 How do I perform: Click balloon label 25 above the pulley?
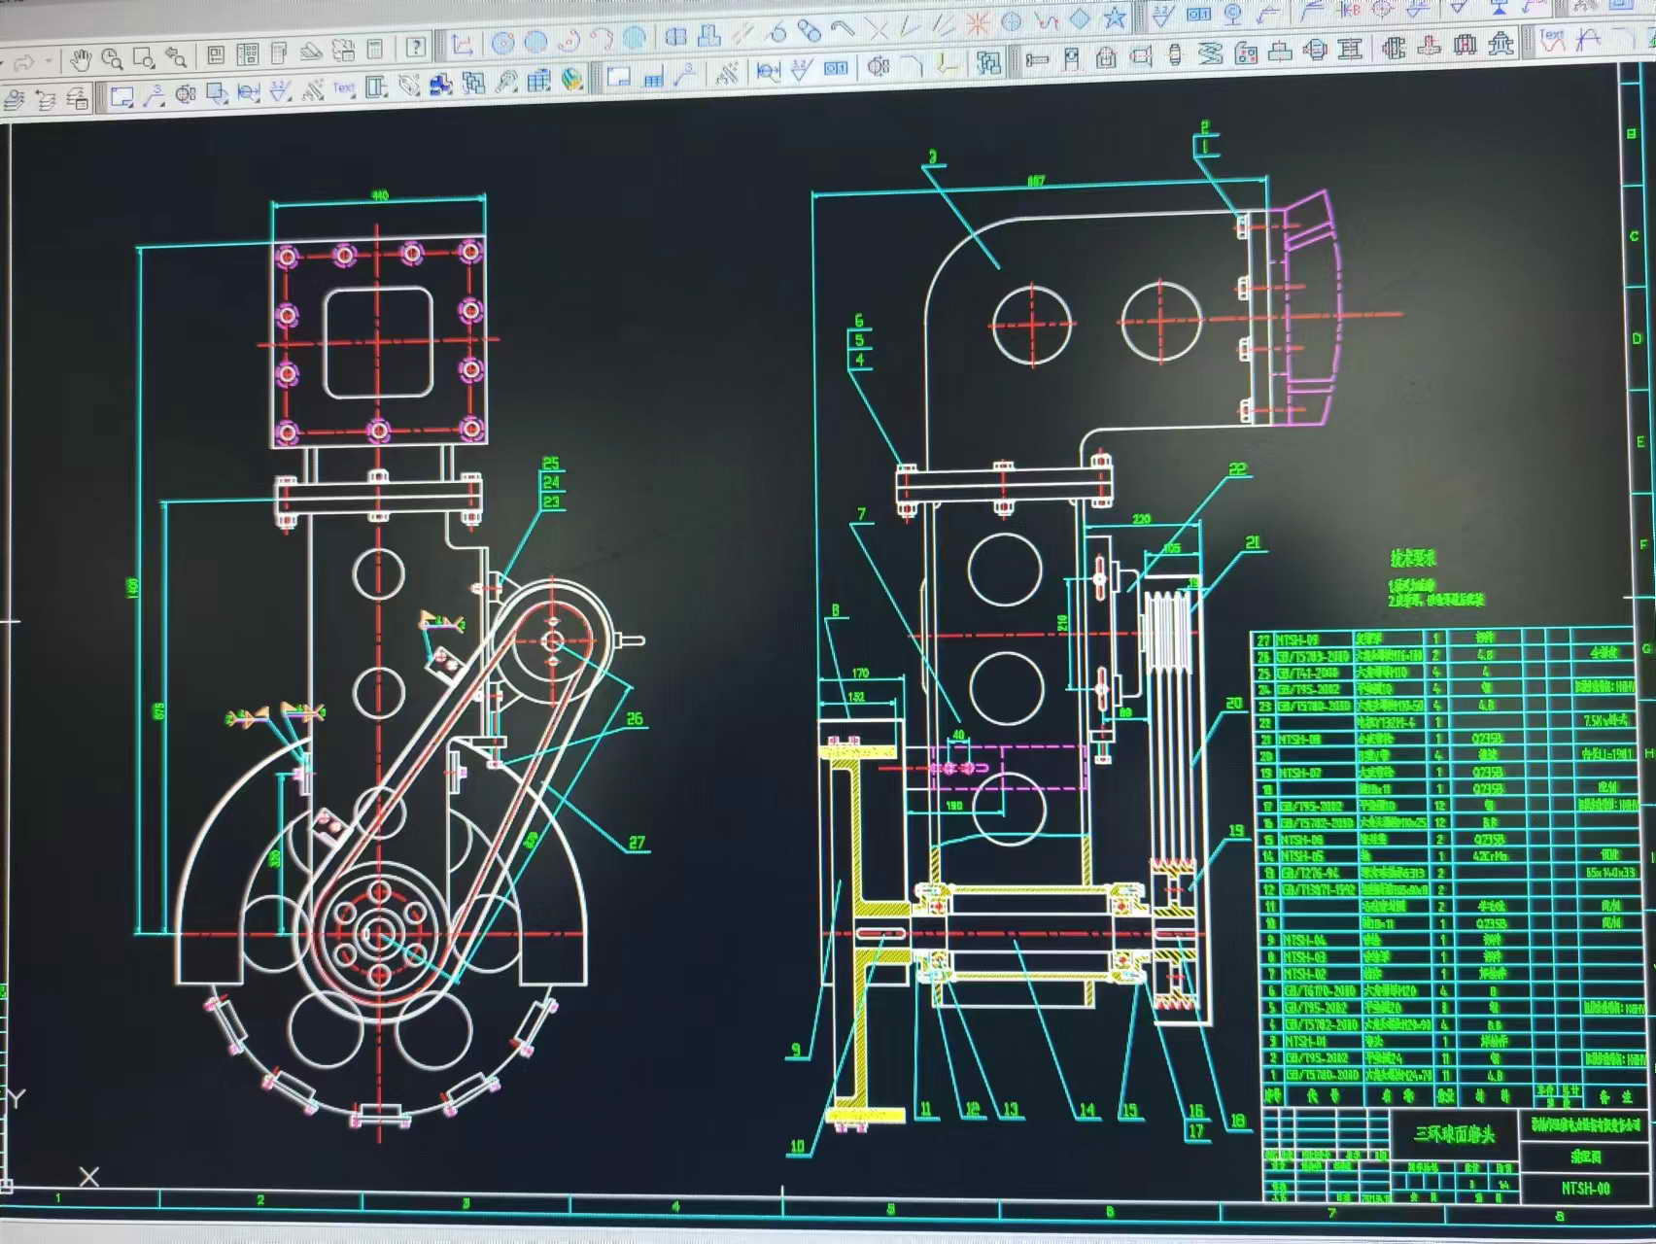pyautogui.click(x=551, y=464)
